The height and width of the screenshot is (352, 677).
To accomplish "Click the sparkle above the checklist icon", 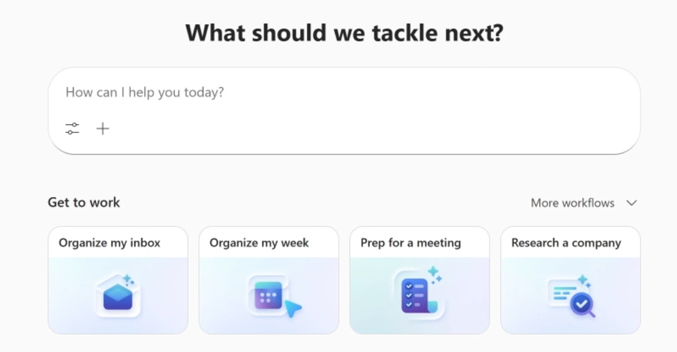I will pos(434,273).
